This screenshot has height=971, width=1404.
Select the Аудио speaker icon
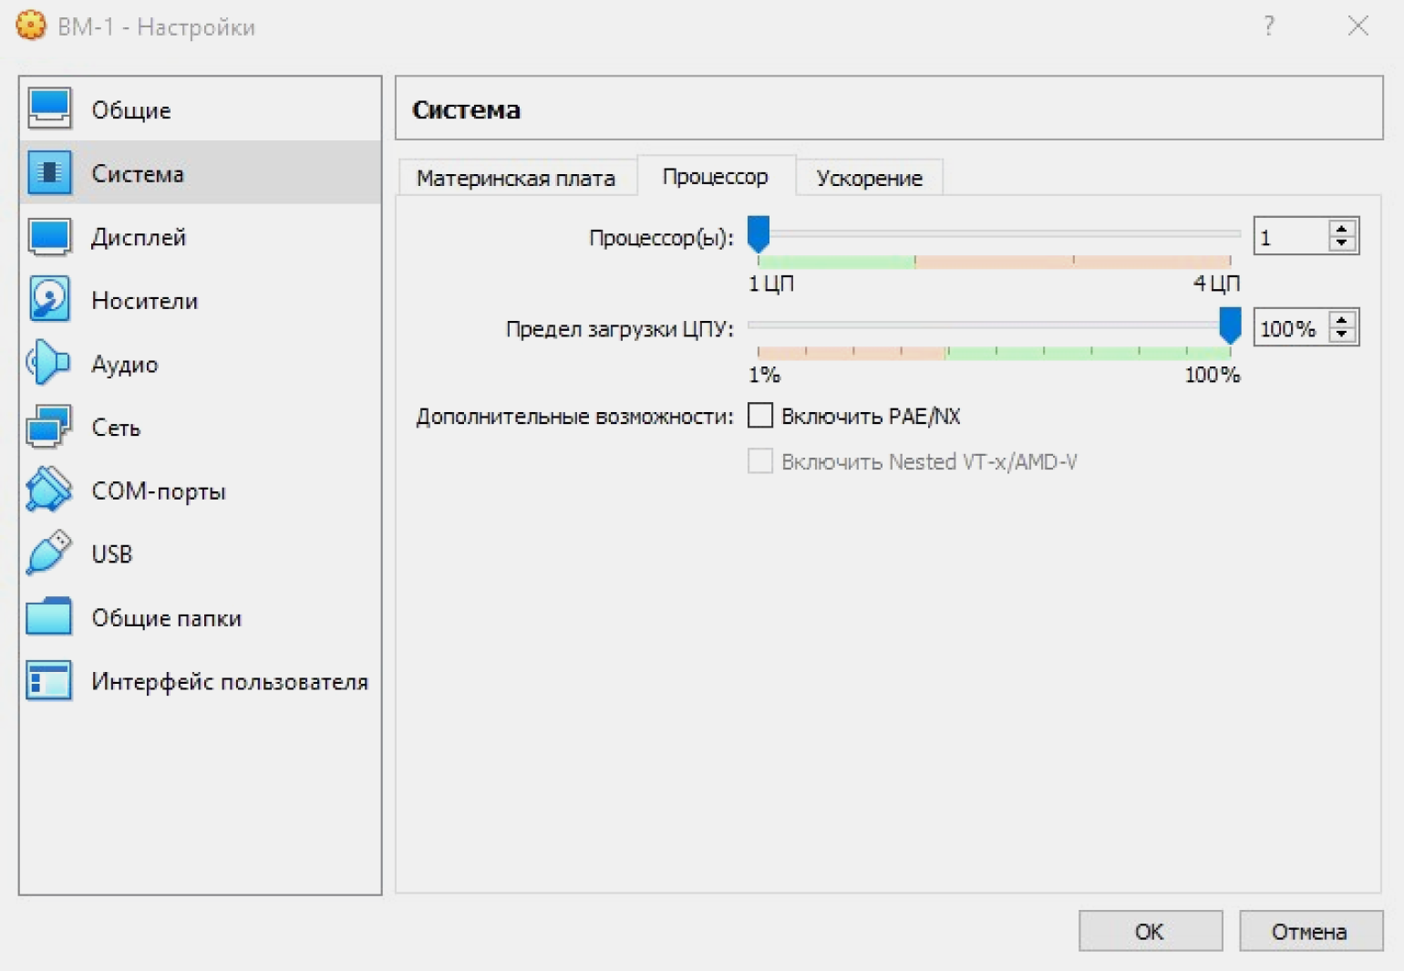(49, 364)
